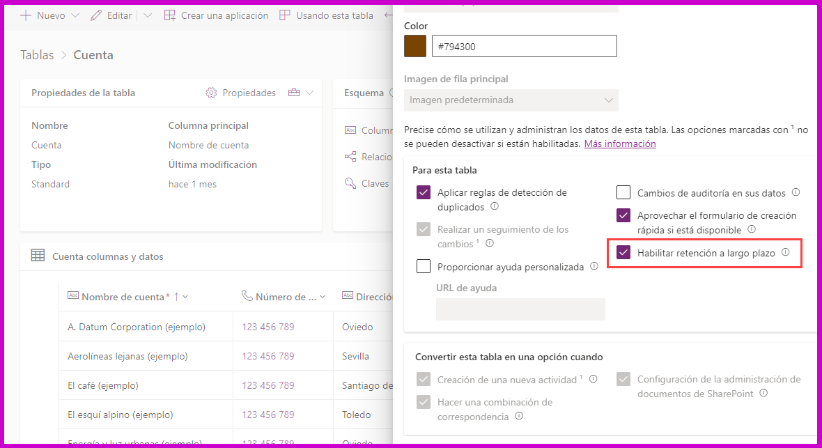Click the Crear una aplicación grid icon

[170, 16]
